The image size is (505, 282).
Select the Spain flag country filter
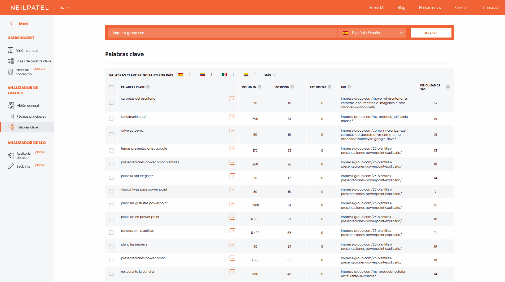pyautogui.click(x=181, y=75)
